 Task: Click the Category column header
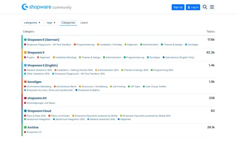[28, 32]
